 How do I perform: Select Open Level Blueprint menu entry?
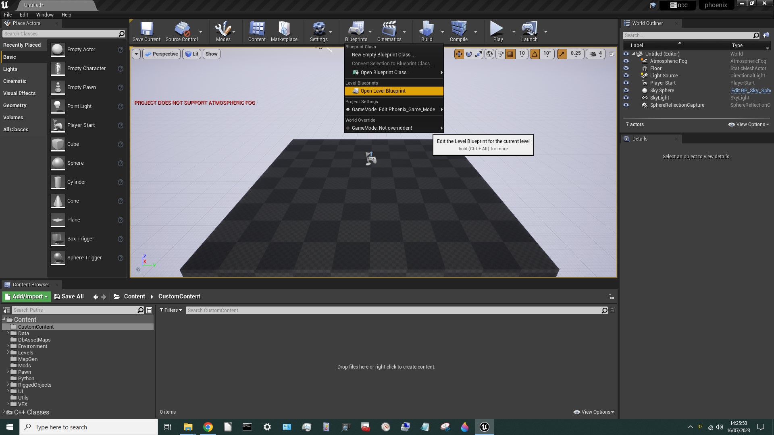tap(382, 91)
